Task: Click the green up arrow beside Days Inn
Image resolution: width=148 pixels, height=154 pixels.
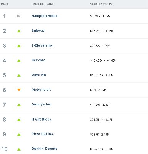Action: pos(19,75)
